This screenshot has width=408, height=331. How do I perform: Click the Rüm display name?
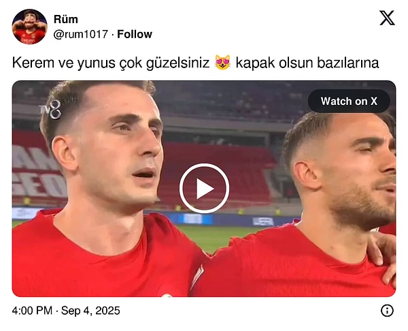point(66,19)
